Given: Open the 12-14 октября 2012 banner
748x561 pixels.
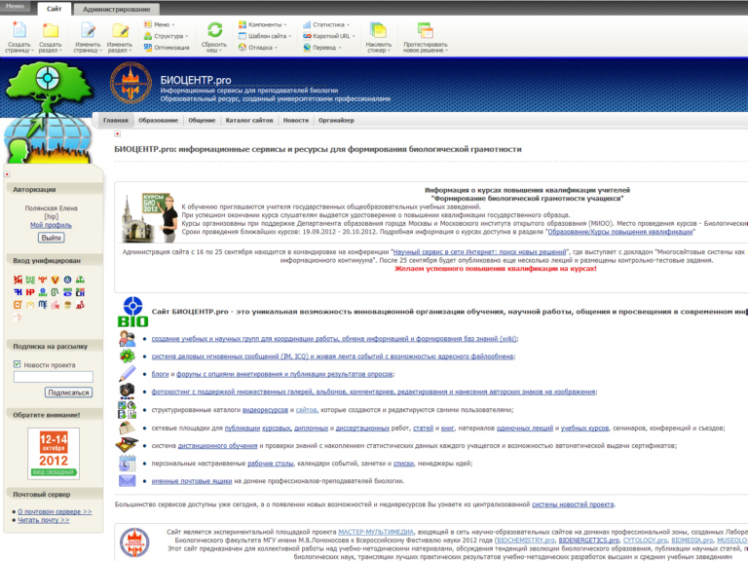Looking at the screenshot, I should click(54, 453).
